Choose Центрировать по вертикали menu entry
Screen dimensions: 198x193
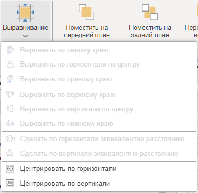99,184
